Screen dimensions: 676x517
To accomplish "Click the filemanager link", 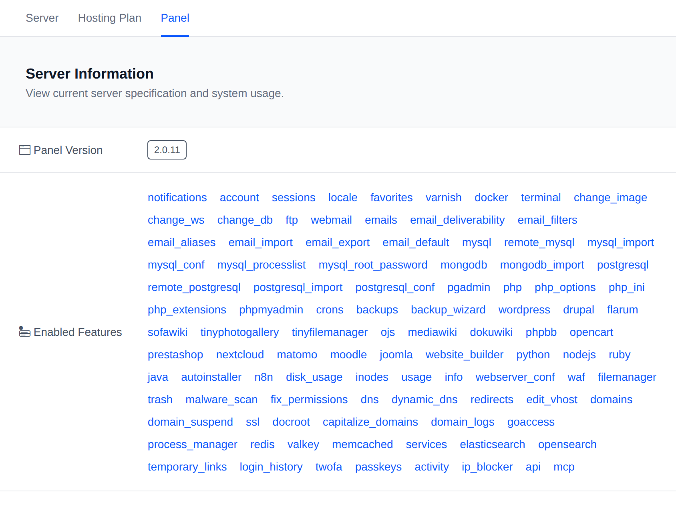I will pos(627,377).
